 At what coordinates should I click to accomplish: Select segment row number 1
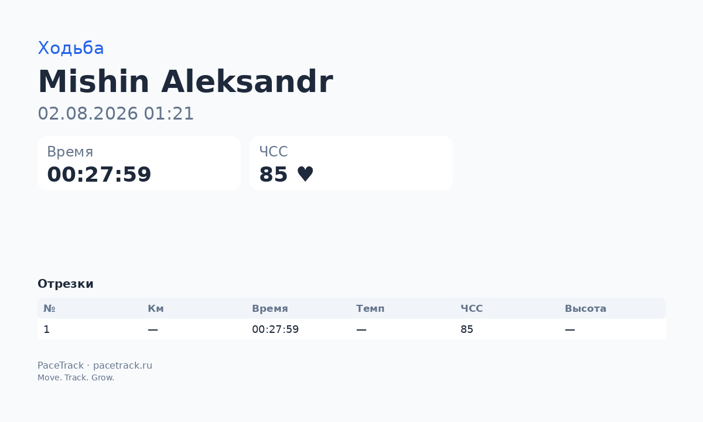pyautogui.click(x=351, y=329)
